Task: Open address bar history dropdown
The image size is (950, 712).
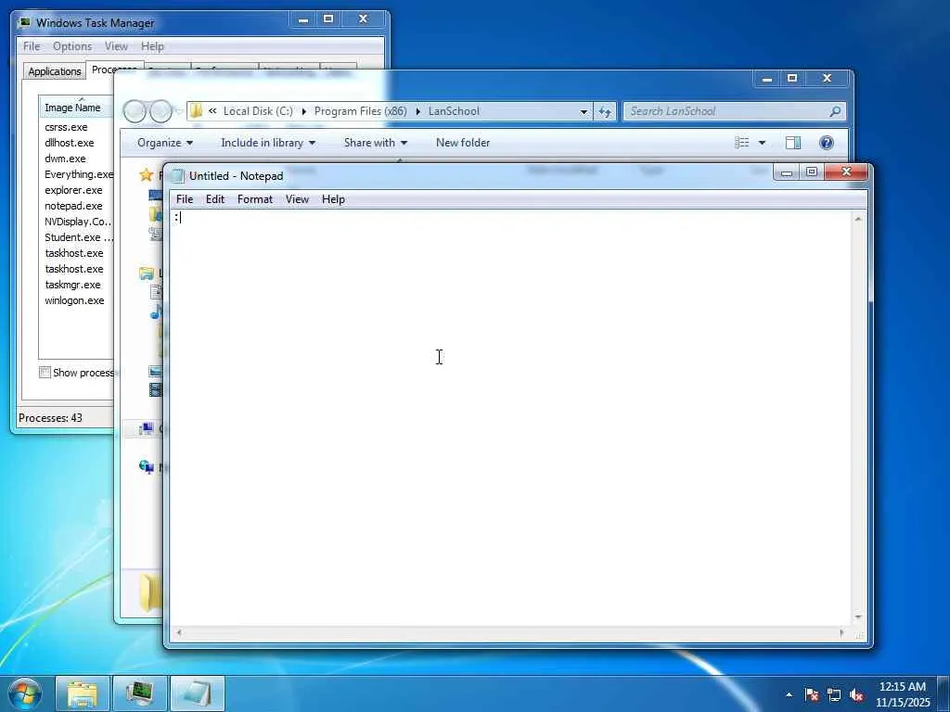Action: pyautogui.click(x=584, y=111)
